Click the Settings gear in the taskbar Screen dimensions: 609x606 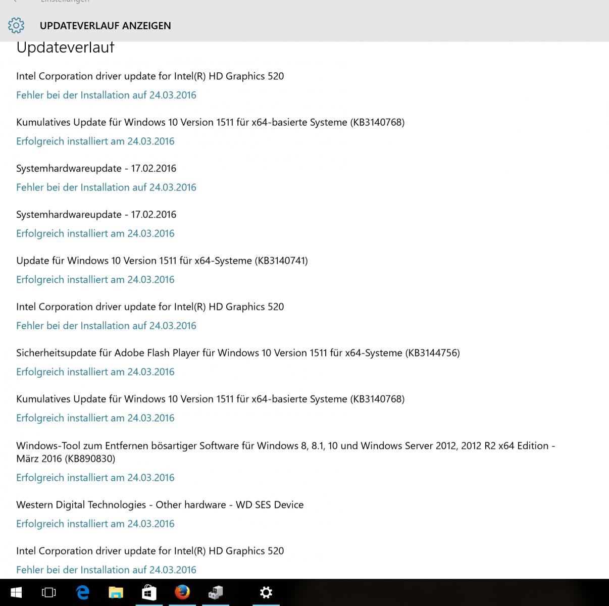pos(266,592)
